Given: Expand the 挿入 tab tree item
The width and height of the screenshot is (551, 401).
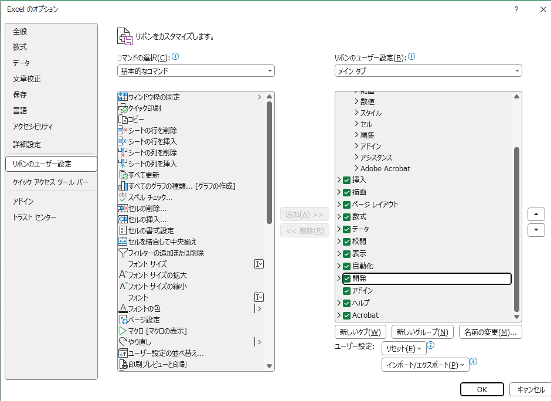Looking at the screenshot, I should coord(340,179).
